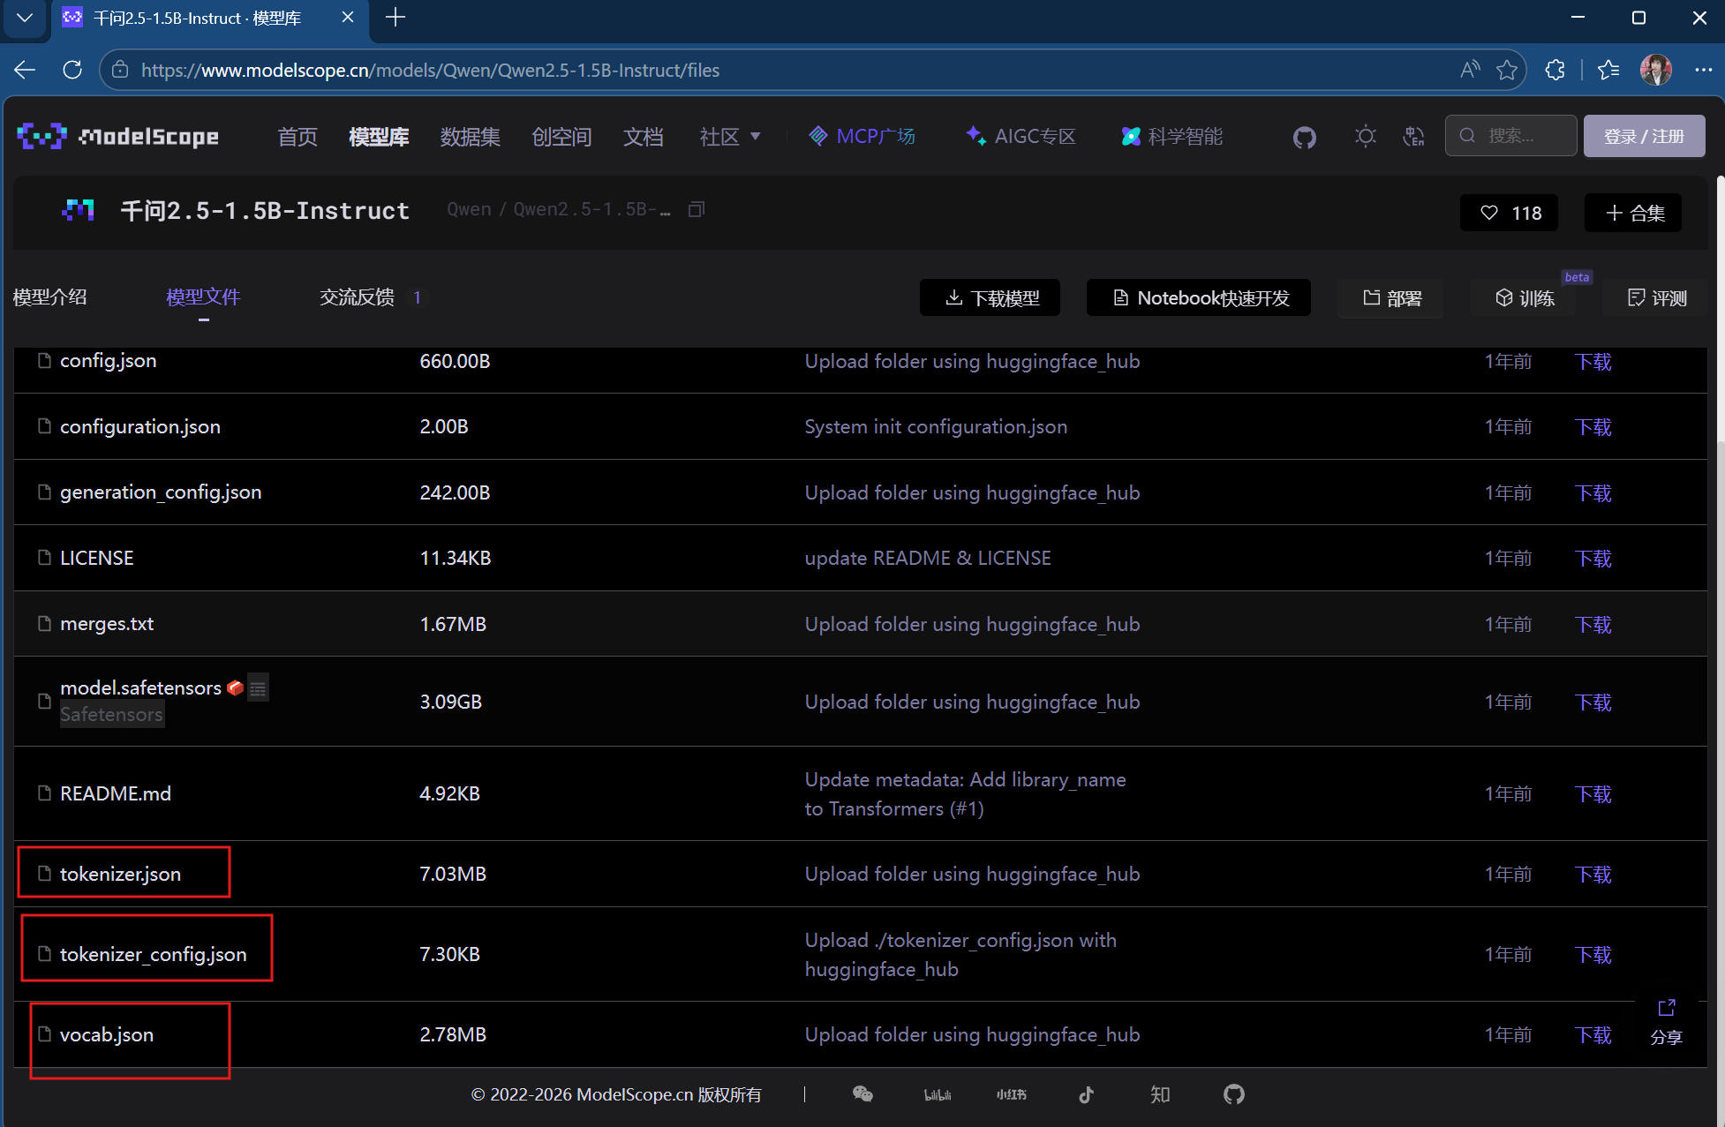This screenshot has height=1127, width=1725.
Task: Open the browser tab list chevron
Action: click(25, 18)
